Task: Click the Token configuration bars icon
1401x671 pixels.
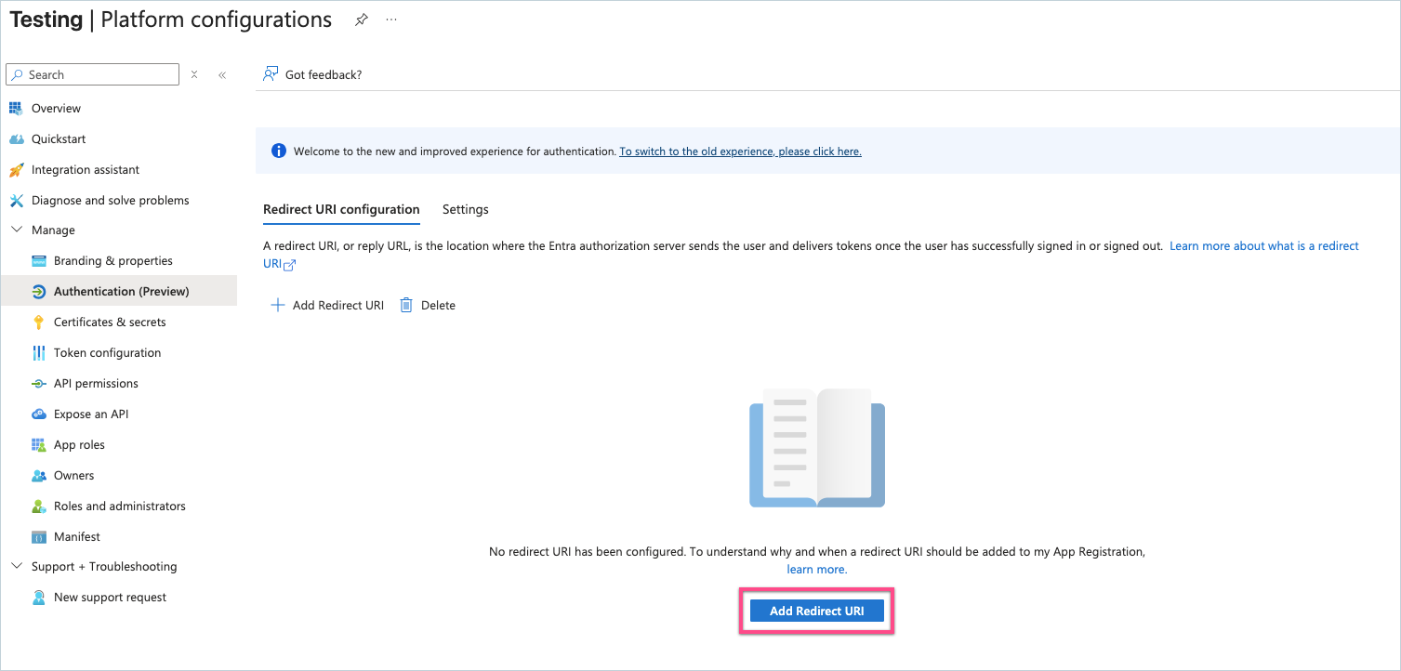Action: (39, 353)
